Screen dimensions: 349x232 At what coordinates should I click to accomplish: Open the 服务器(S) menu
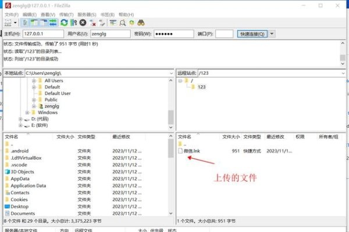(x=87, y=14)
